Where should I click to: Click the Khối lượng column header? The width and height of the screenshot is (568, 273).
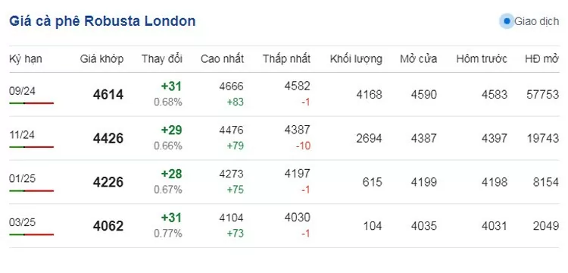(x=356, y=58)
